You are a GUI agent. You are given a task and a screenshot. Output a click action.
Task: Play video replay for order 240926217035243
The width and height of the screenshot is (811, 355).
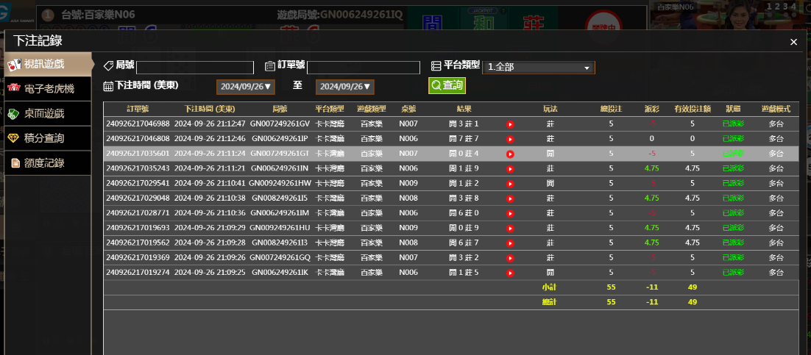509,168
